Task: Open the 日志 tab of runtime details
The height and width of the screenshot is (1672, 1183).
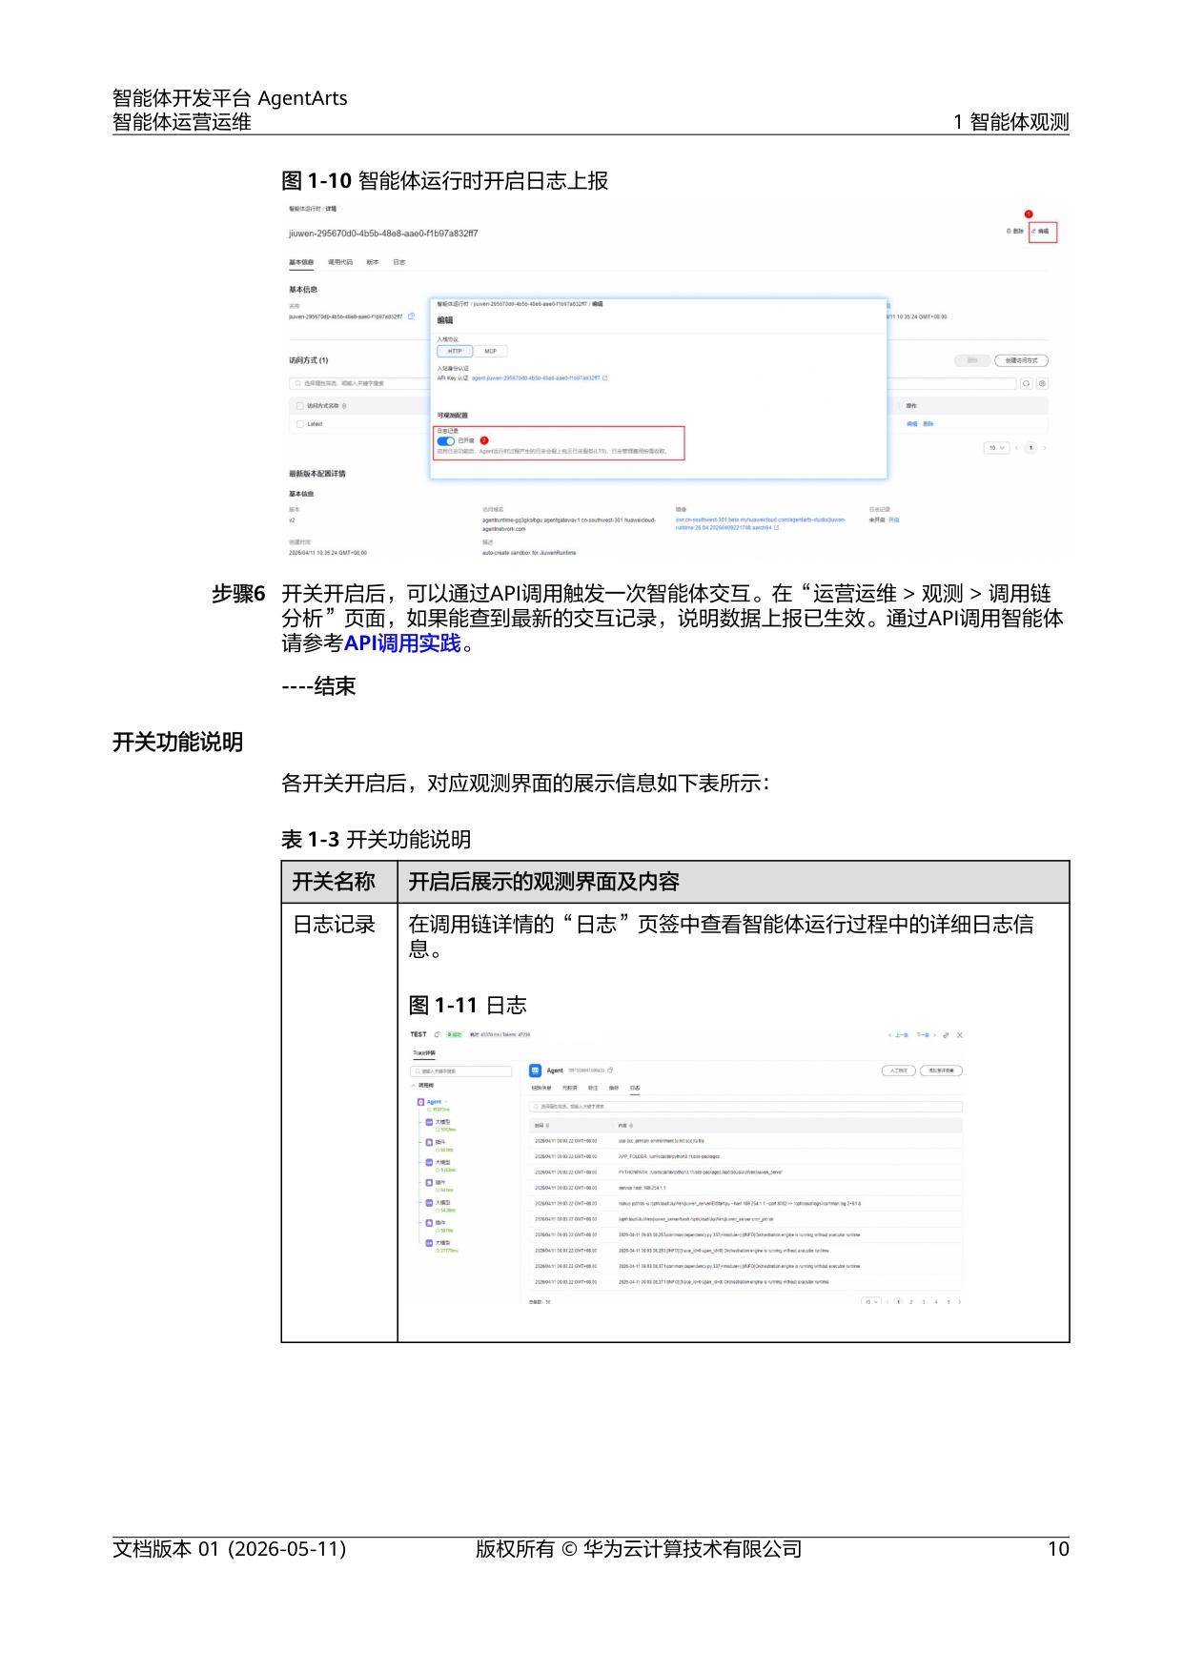Action: 399,262
